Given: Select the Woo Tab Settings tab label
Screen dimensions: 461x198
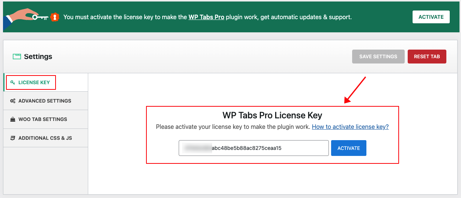Looking at the screenshot, I should click(x=43, y=119).
